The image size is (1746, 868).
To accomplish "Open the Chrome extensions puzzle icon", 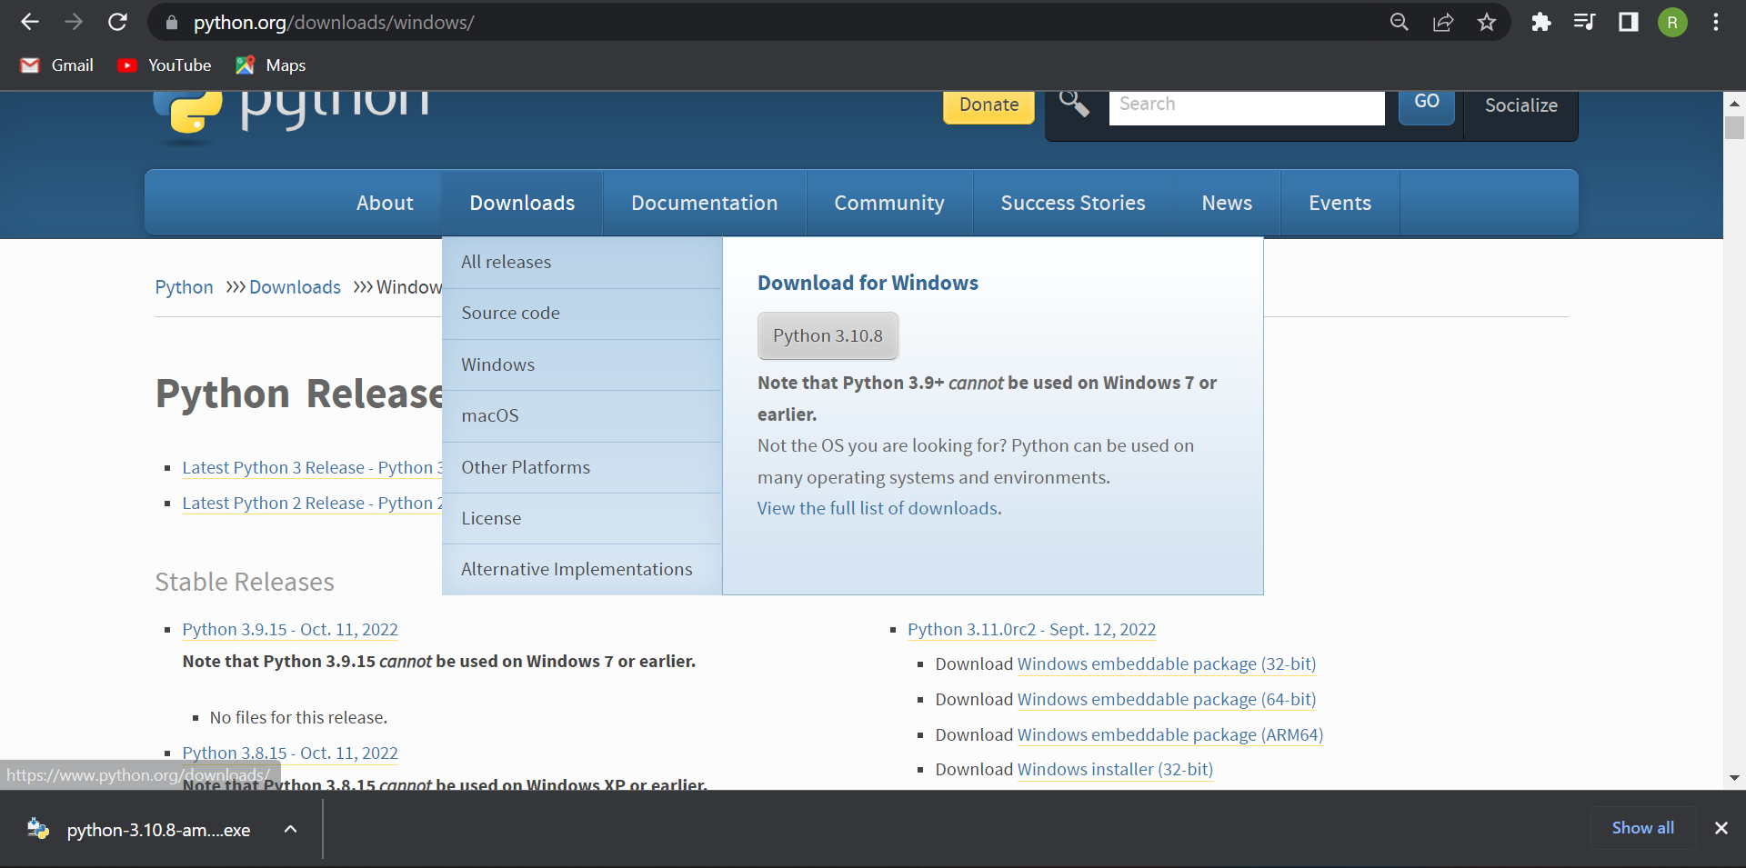I will (x=1540, y=22).
